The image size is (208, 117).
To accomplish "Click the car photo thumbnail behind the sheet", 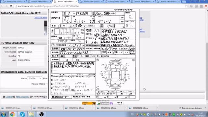I will coord(45,28).
